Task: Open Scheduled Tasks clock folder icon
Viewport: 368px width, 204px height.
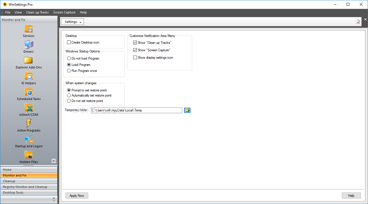Action: click(29, 92)
